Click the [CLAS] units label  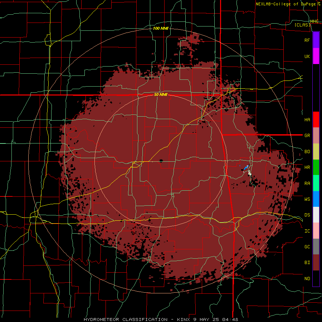click(302, 25)
